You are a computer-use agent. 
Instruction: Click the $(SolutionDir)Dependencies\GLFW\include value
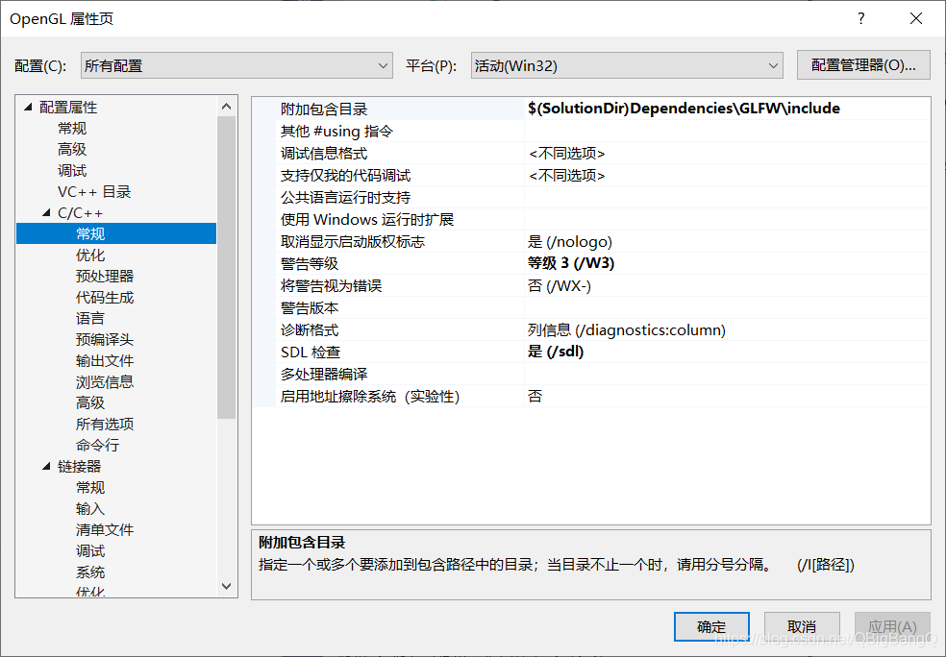click(684, 109)
